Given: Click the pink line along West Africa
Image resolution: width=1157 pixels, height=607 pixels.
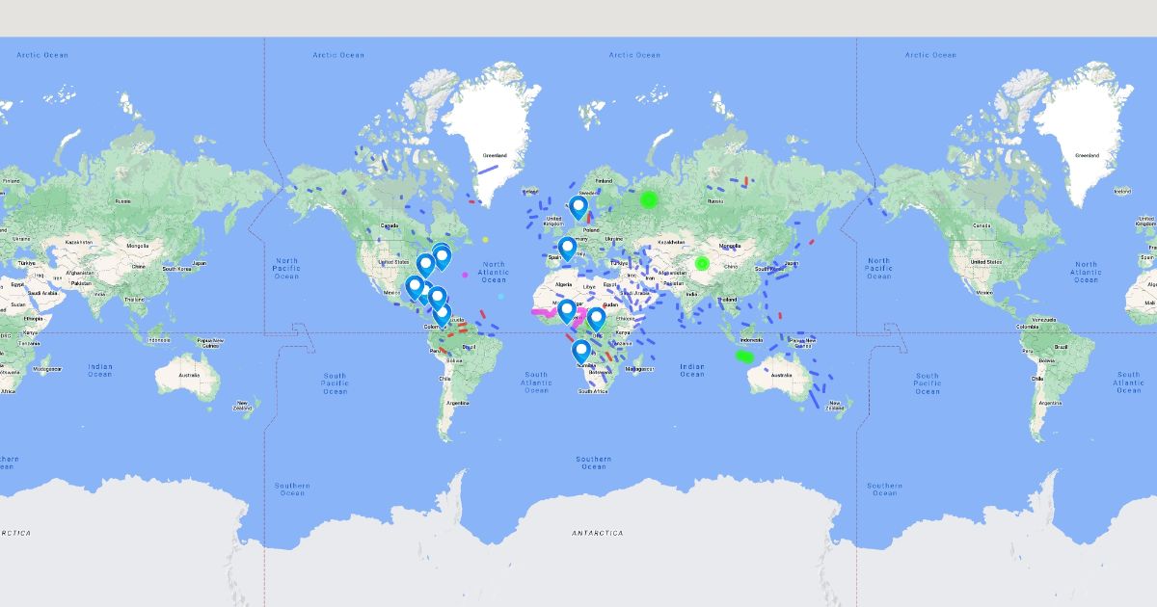Looking at the screenshot, I should coord(546,311).
